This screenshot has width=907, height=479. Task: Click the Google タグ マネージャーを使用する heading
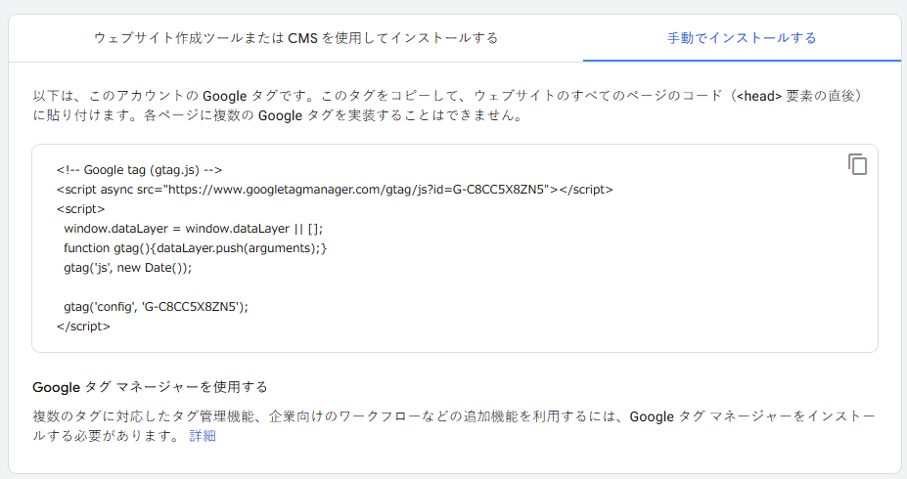click(150, 387)
